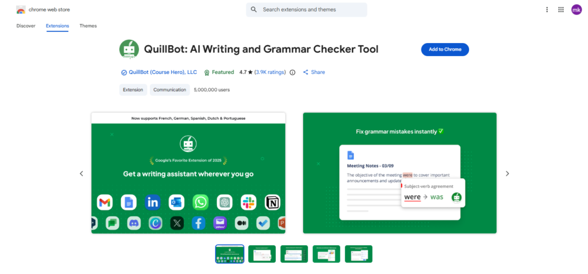Select the first carousel thumbnail with app icons

[x=230, y=254]
